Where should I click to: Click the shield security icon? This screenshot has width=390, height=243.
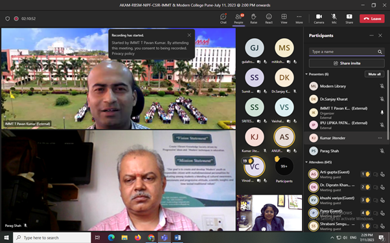click(x=8, y=19)
